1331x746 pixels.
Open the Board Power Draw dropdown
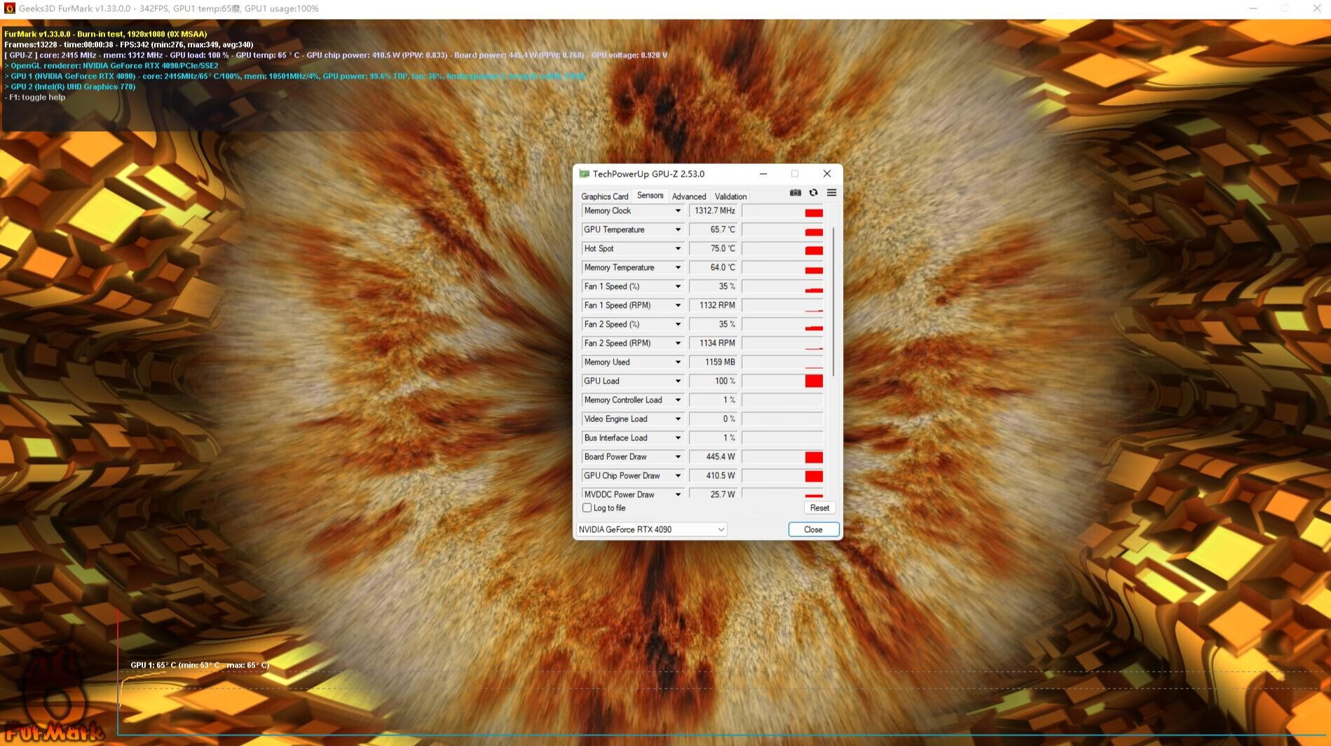point(678,457)
